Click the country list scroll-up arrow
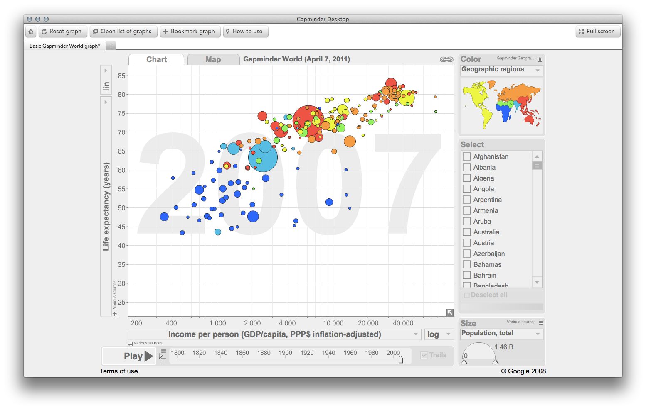The width and height of the screenshot is (646, 410). point(537,156)
